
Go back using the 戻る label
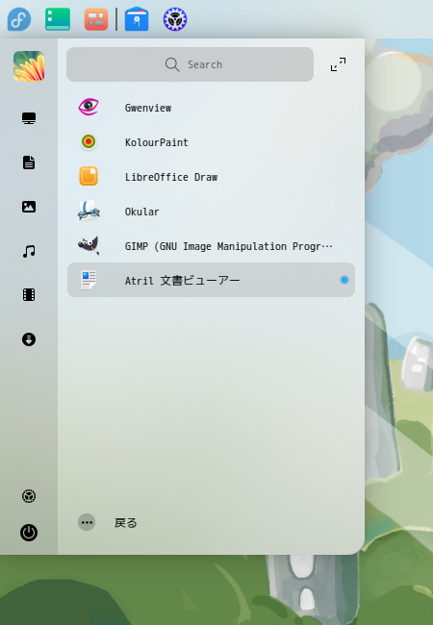point(126,522)
